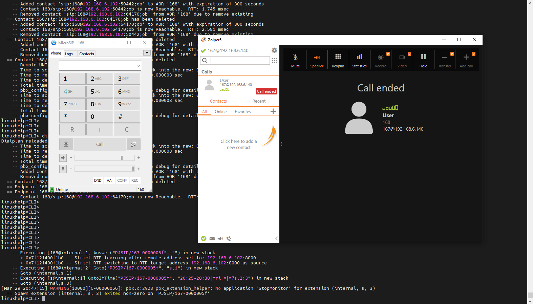533x304 pixels.
Task: Expand the MicroSIP number entry combo box
Action: click(138, 66)
